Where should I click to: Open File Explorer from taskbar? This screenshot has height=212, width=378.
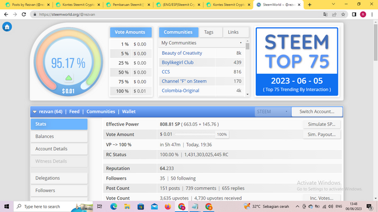tap(127, 207)
